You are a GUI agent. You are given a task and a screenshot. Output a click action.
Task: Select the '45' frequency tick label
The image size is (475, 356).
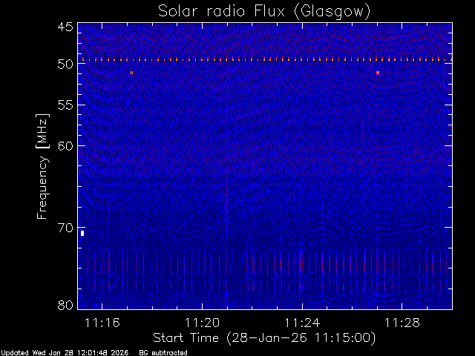(x=65, y=27)
